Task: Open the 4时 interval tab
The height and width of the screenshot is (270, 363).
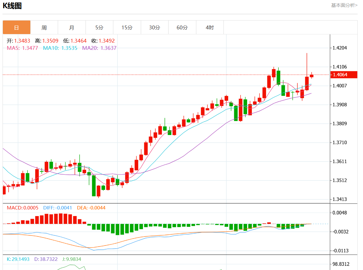Action: [210, 27]
